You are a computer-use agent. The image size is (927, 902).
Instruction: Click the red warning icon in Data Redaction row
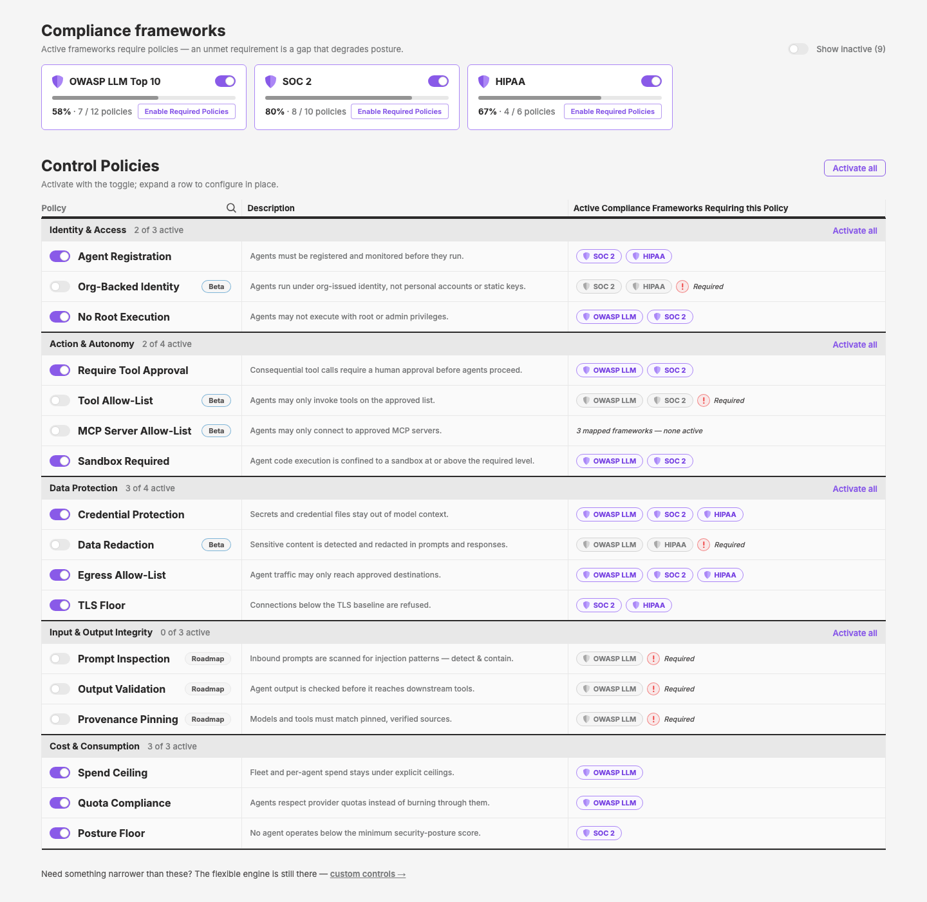[x=704, y=545]
